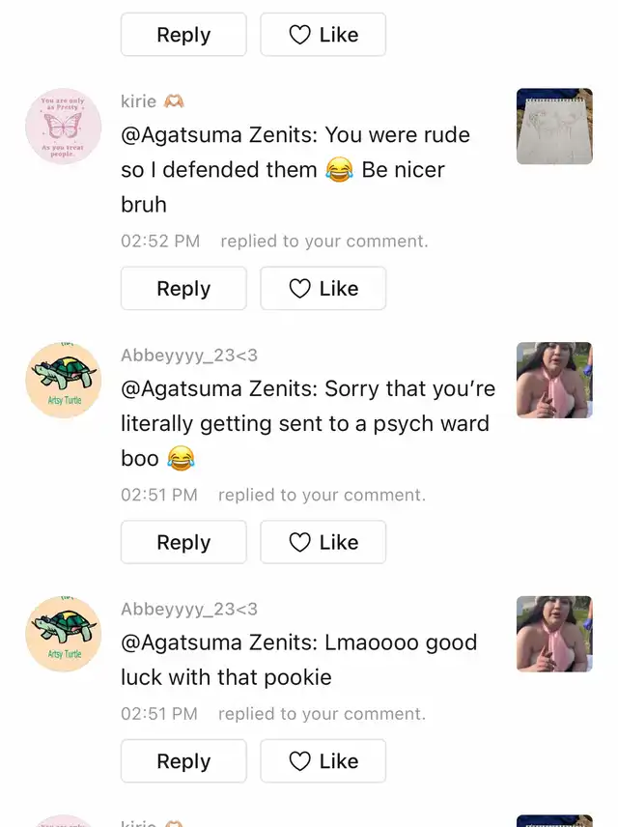Open the "Sorry that you're literally getting sent" comment

pos(307,423)
